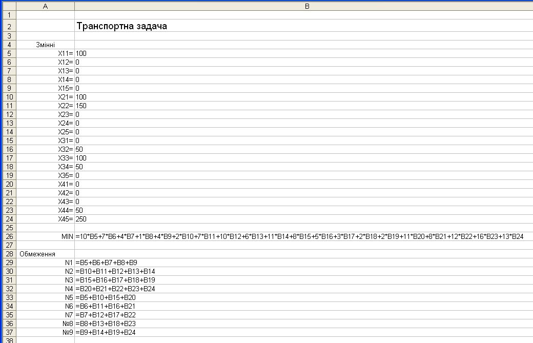Select row 10 header

click(10, 97)
